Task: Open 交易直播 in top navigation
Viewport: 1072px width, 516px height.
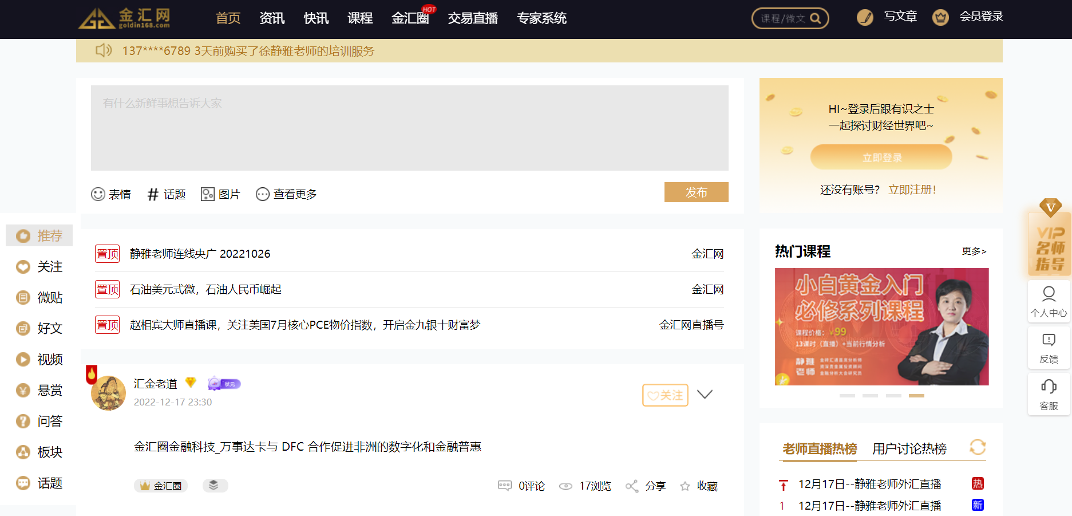Action: pos(473,18)
